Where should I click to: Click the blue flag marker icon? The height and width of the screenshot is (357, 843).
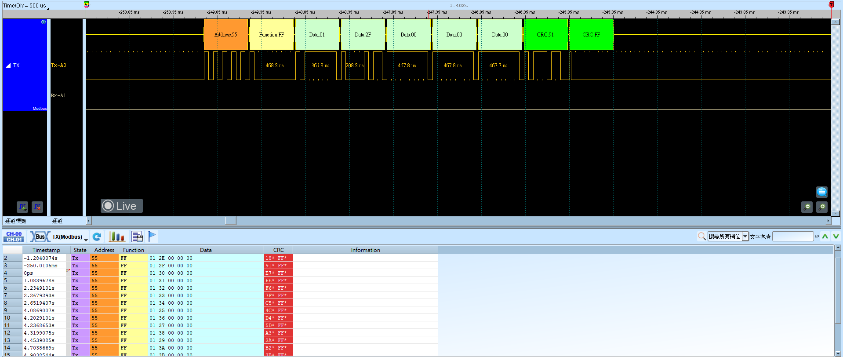click(x=152, y=236)
